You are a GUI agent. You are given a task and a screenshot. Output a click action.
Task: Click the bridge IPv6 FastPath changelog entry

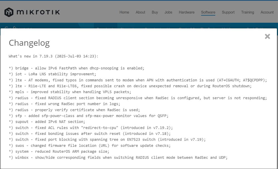tap(77, 68)
